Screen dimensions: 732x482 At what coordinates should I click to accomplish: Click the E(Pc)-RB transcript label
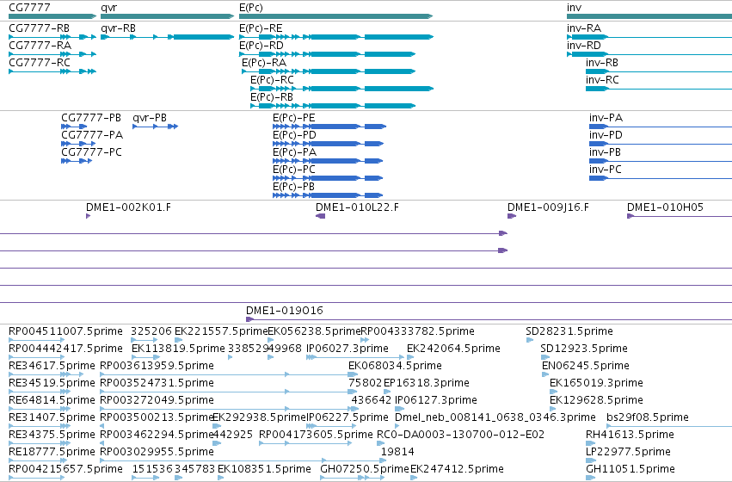coord(272,97)
